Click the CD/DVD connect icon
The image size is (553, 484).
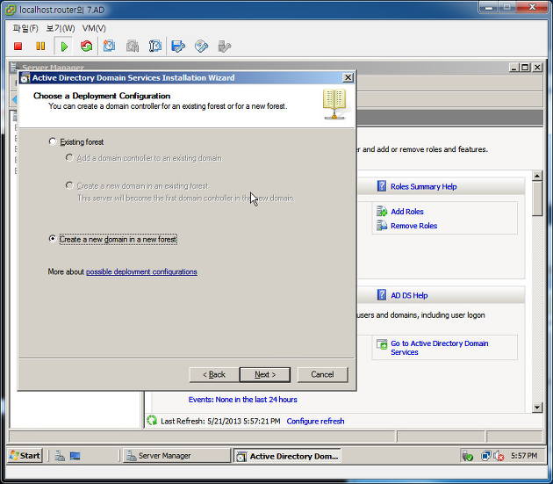coord(201,47)
